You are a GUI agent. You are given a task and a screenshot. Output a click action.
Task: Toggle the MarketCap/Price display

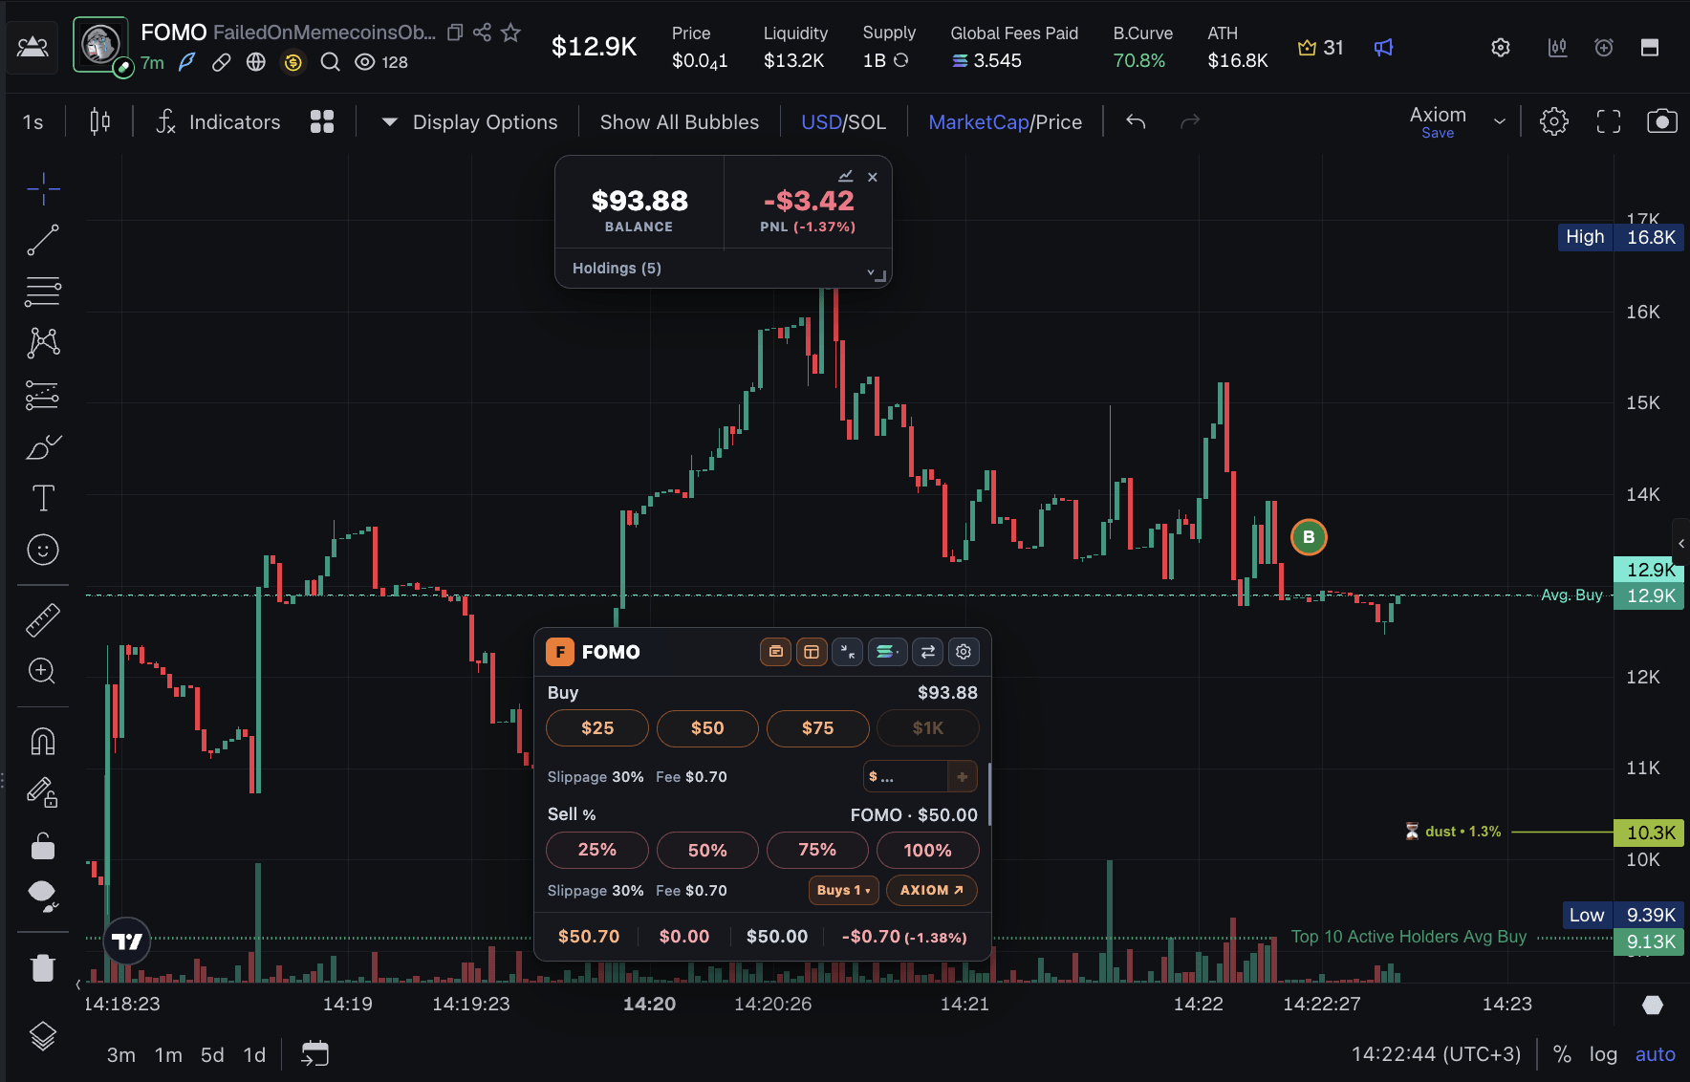1006,121
